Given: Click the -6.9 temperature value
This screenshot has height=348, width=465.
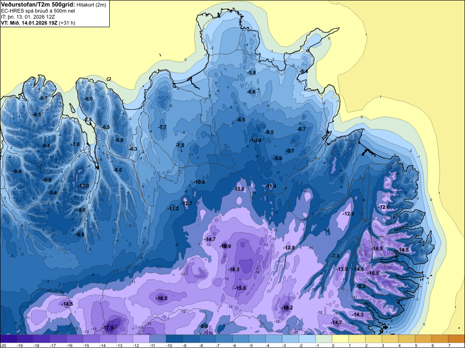Looking at the screenshot, I should 88,99.
